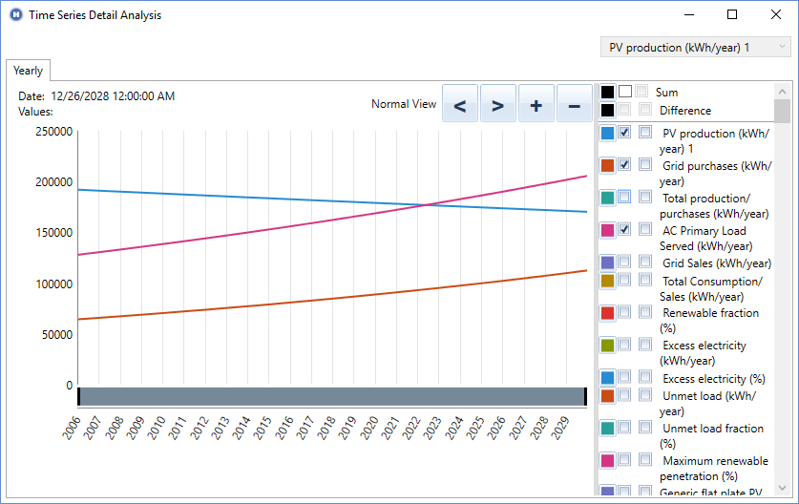Viewport: 799px width, 504px height.
Task: Click pink Maximum renewable penetration swatch
Action: point(607,460)
